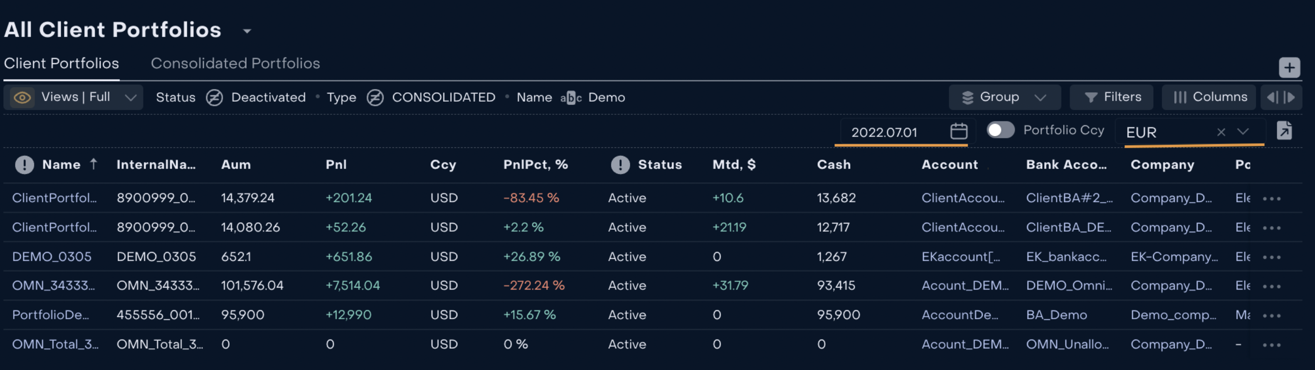Image resolution: width=1315 pixels, height=370 pixels.
Task: Remove the Deactivated status filter icon
Action: (x=214, y=97)
